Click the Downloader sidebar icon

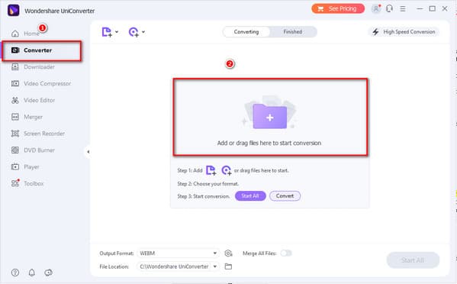[x=15, y=66]
